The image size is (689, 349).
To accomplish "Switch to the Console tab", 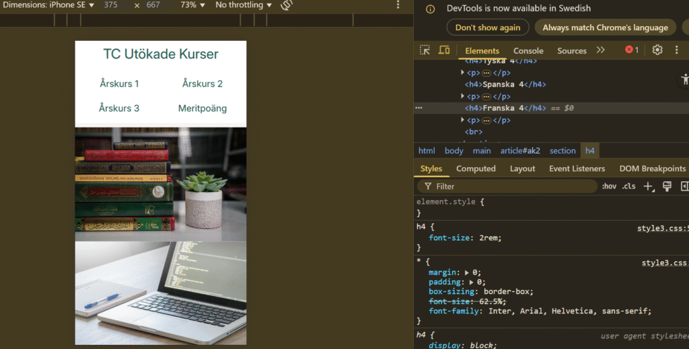I will tap(528, 51).
